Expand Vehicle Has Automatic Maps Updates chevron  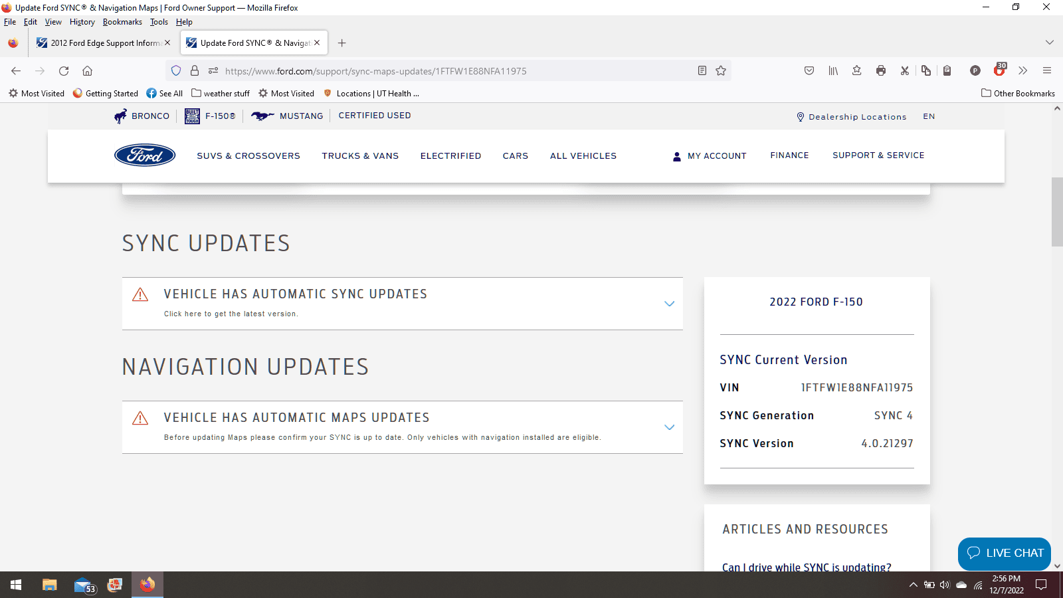(669, 427)
